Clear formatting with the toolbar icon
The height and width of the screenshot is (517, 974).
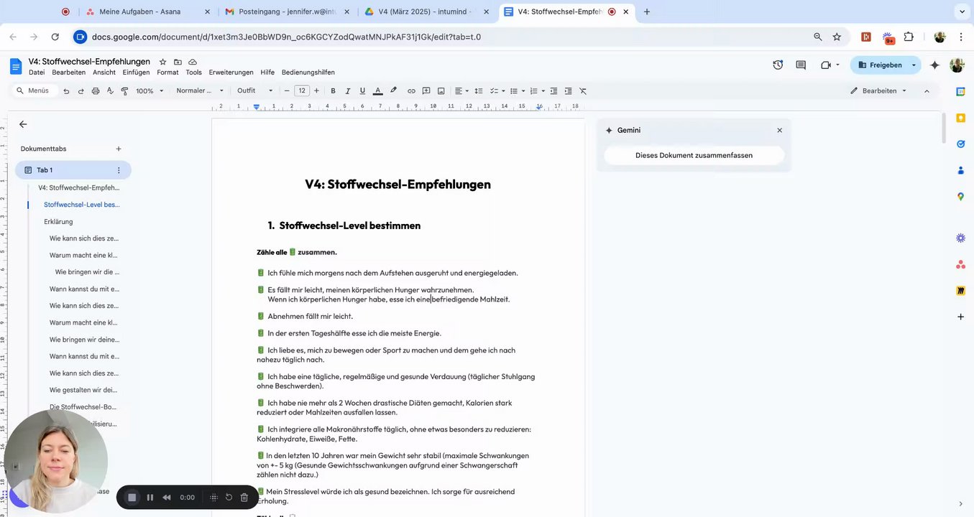(583, 91)
